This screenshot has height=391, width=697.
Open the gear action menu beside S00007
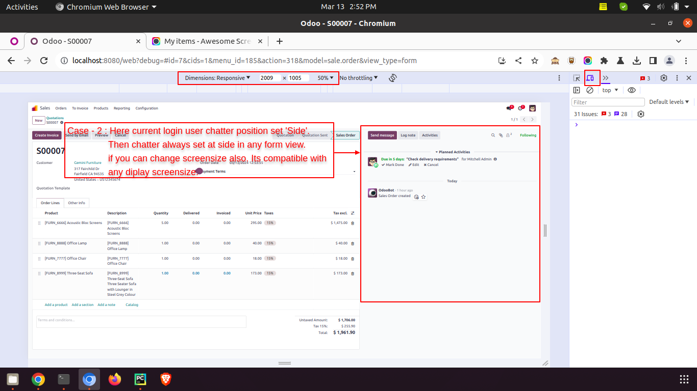(x=62, y=123)
